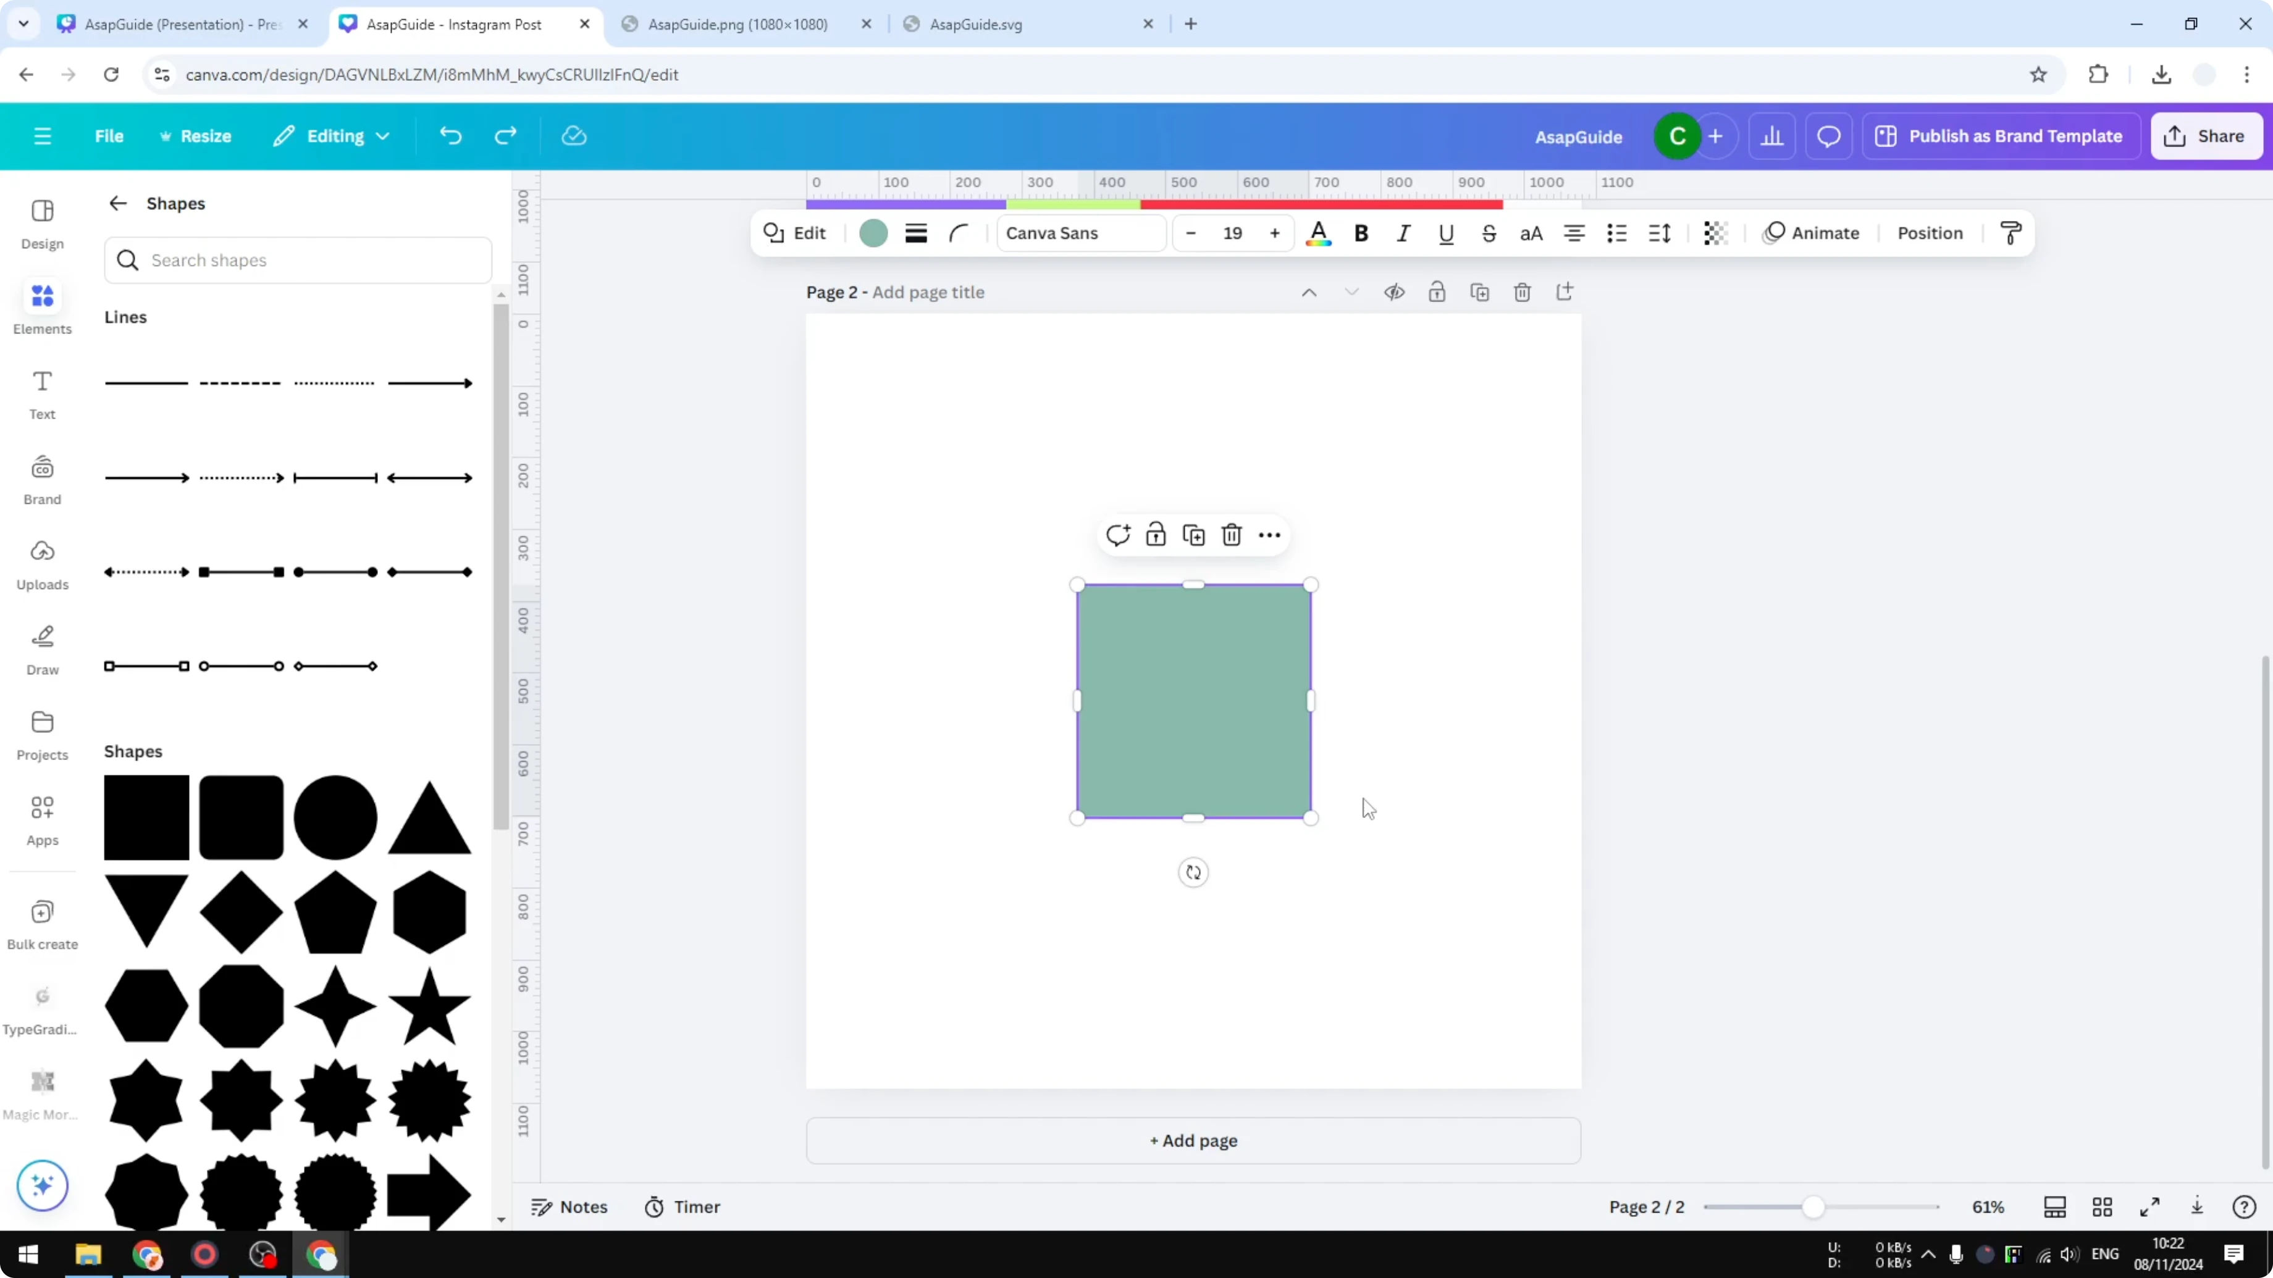Image resolution: width=2273 pixels, height=1278 pixels.
Task: Toggle underline formatting
Action: pyautogui.click(x=1445, y=233)
